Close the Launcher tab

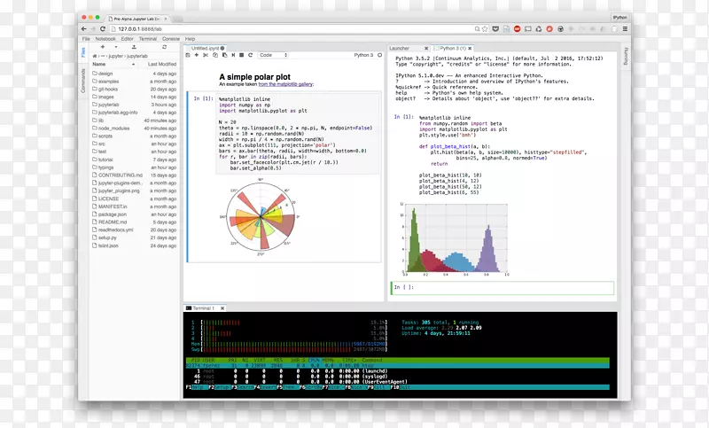tap(426, 49)
